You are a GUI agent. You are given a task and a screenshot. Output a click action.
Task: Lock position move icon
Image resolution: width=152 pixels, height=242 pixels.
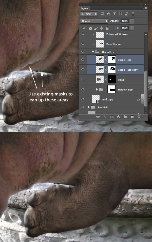coord(101,28)
